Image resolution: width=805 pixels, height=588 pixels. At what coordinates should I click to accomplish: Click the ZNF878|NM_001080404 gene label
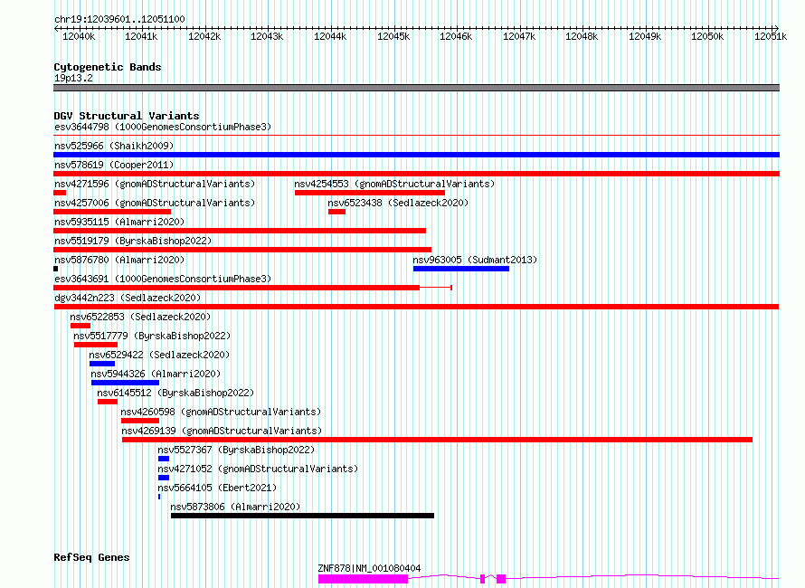coord(369,568)
